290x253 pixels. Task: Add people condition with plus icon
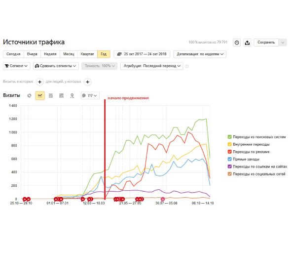(x=88, y=82)
